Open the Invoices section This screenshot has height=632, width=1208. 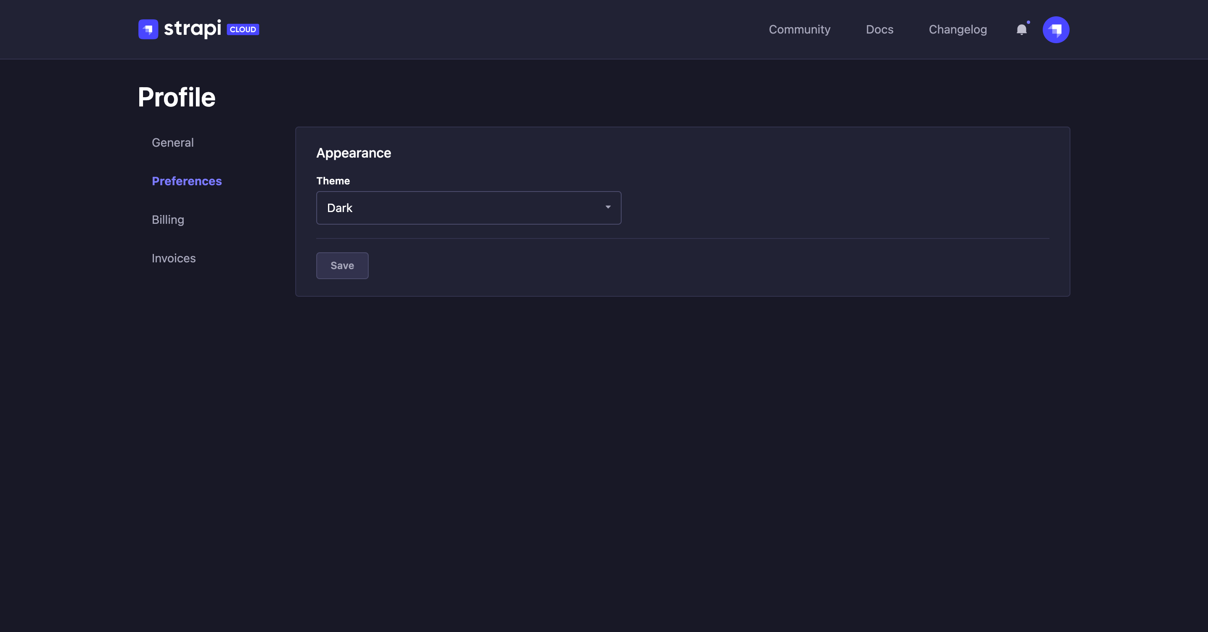click(174, 258)
